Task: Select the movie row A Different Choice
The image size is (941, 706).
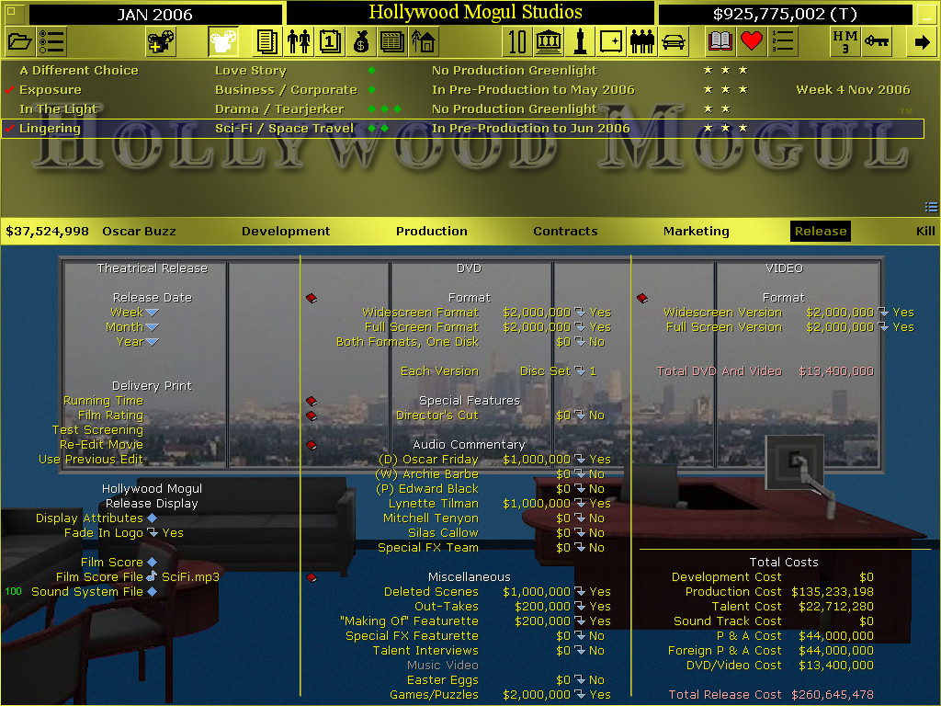Action: [x=462, y=71]
